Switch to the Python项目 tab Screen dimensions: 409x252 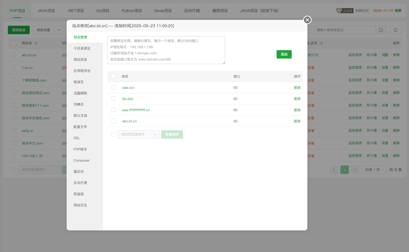[132, 11]
